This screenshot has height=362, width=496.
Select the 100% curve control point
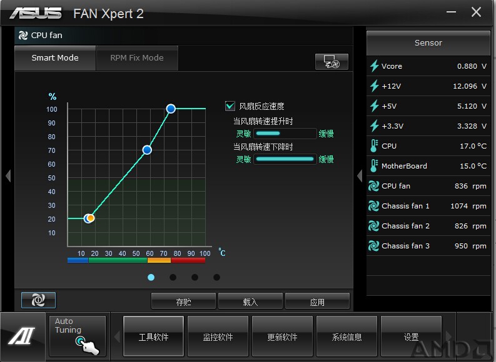click(171, 109)
